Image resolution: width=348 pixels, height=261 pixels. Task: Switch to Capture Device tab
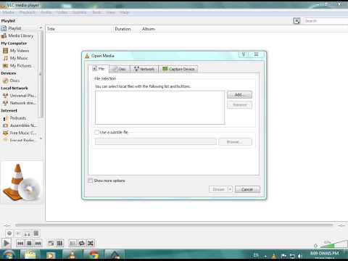(x=178, y=69)
